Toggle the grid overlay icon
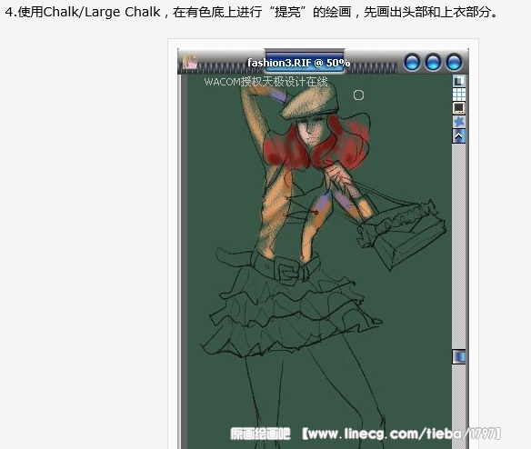Screen dimensions: 531x449 point(459,95)
